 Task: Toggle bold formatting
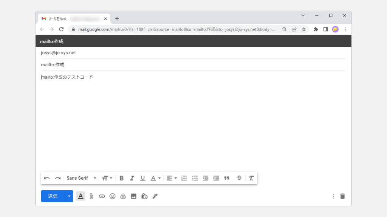click(121, 178)
